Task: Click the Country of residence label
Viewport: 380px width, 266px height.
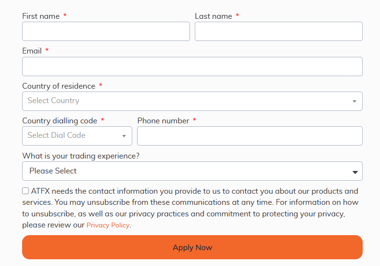Action: [59, 86]
